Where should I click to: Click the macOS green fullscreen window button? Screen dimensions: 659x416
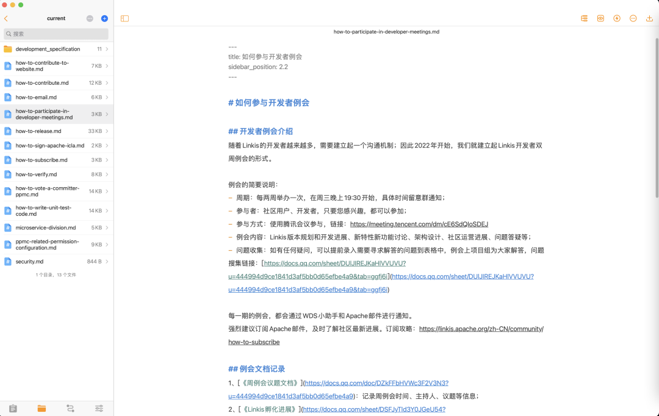(x=21, y=5)
